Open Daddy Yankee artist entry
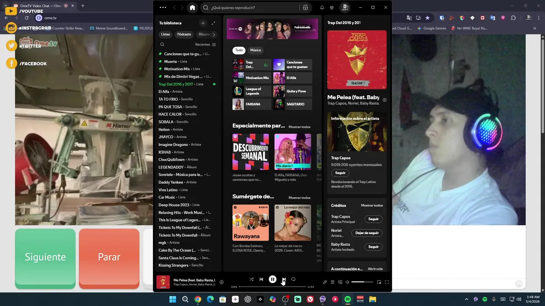This screenshot has width=545, height=306. pyautogui.click(x=187, y=182)
